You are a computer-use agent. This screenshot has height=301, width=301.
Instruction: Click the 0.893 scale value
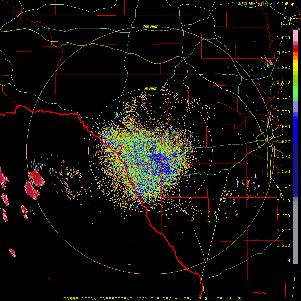[x=283, y=67]
